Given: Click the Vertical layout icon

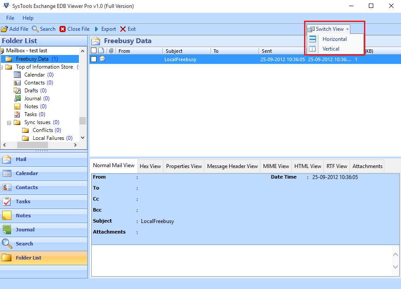Looking at the screenshot, I should (312, 49).
